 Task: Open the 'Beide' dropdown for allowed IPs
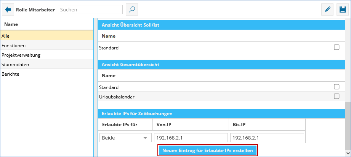125,138
